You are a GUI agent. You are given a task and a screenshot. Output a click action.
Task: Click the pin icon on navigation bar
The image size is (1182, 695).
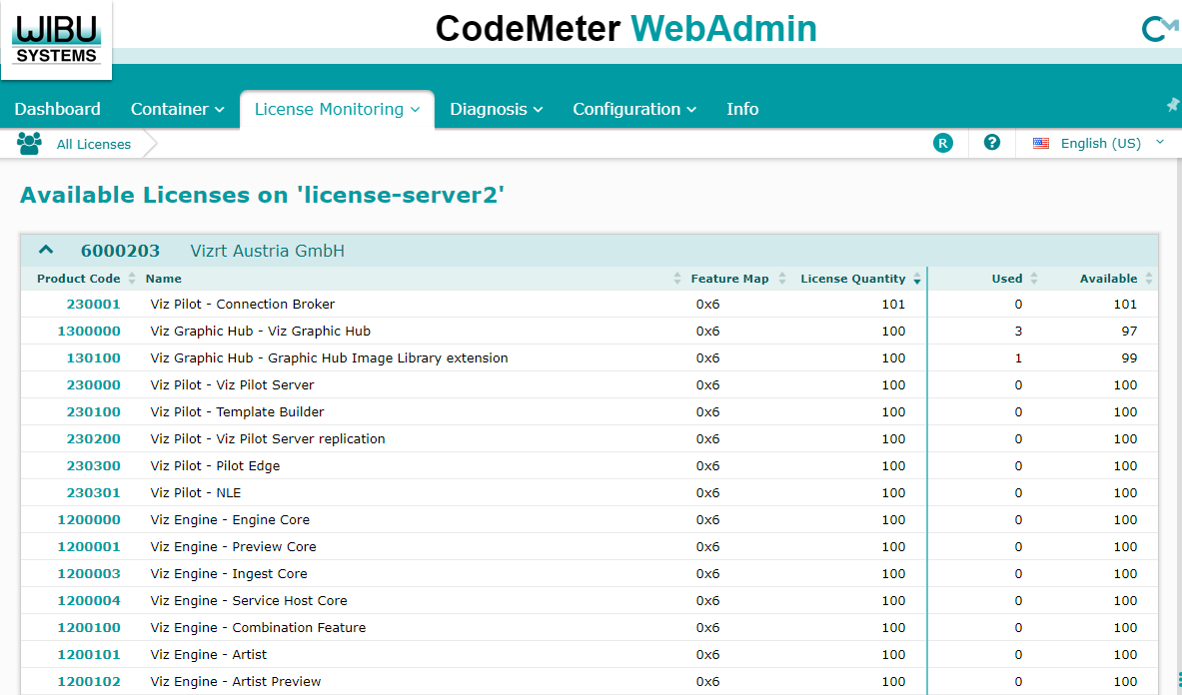tap(1173, 105)
